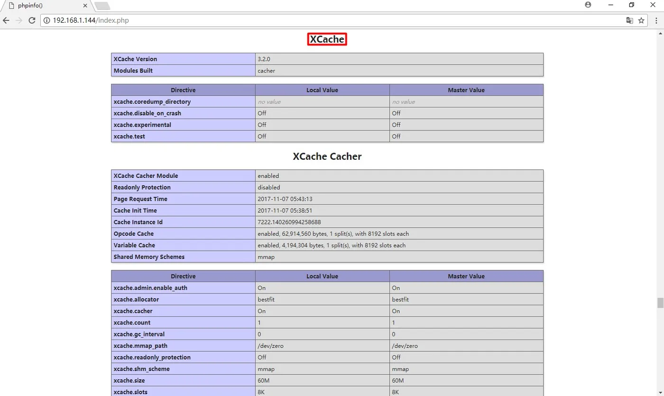Minimize the Chrome window
The width and height of the screenshot is (664, 396).
tap(611, 5)
